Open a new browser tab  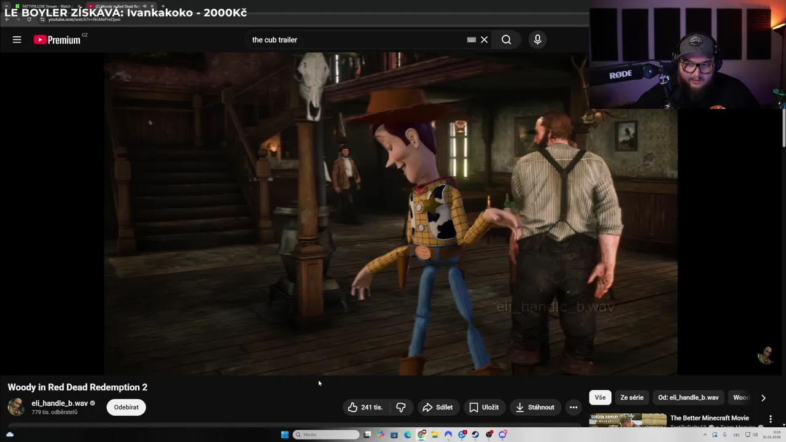point(163,6)
